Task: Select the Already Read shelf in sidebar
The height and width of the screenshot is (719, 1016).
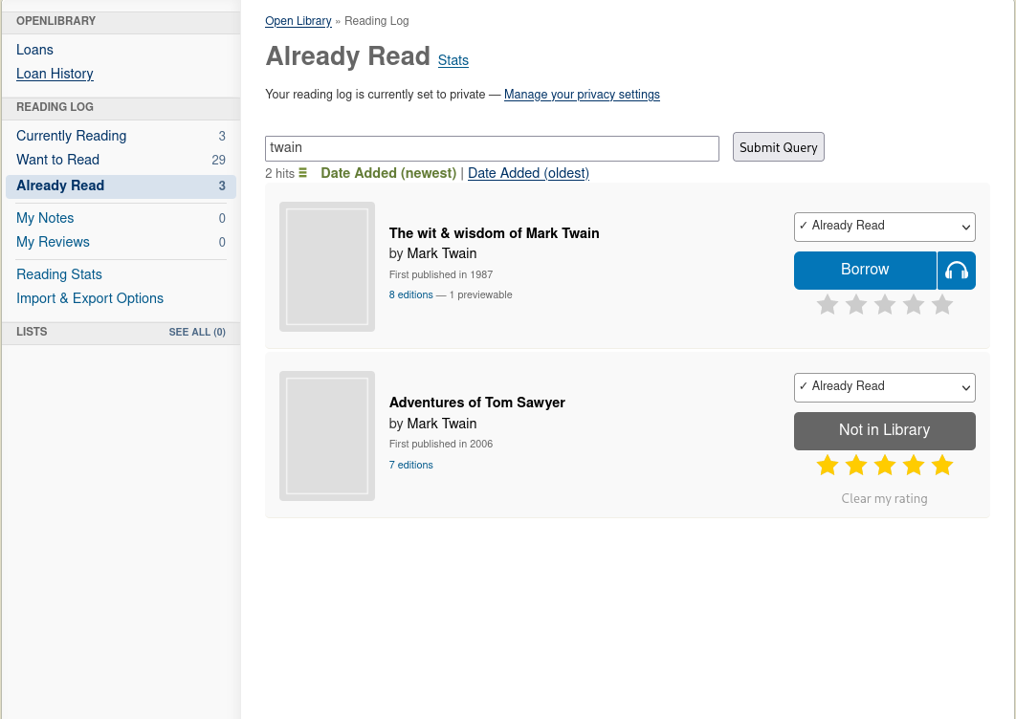Action: 121,185
